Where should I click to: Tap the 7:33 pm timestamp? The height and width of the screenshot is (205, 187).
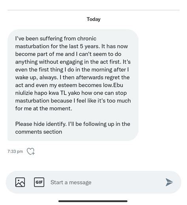click(15, 151)
